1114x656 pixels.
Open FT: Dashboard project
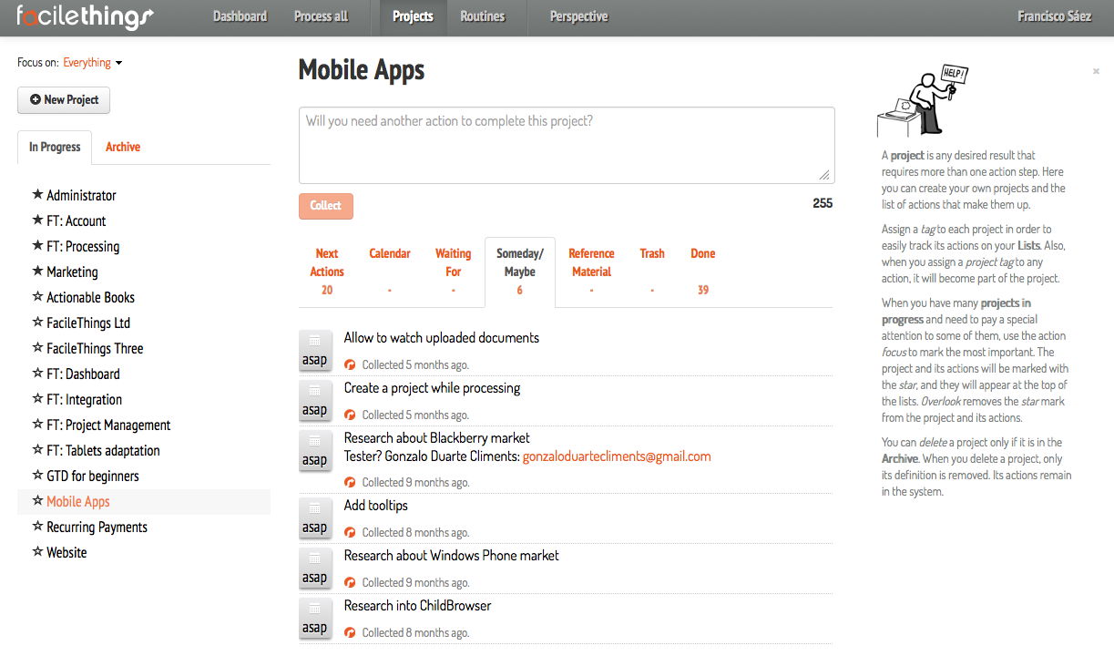coord(83,374)
